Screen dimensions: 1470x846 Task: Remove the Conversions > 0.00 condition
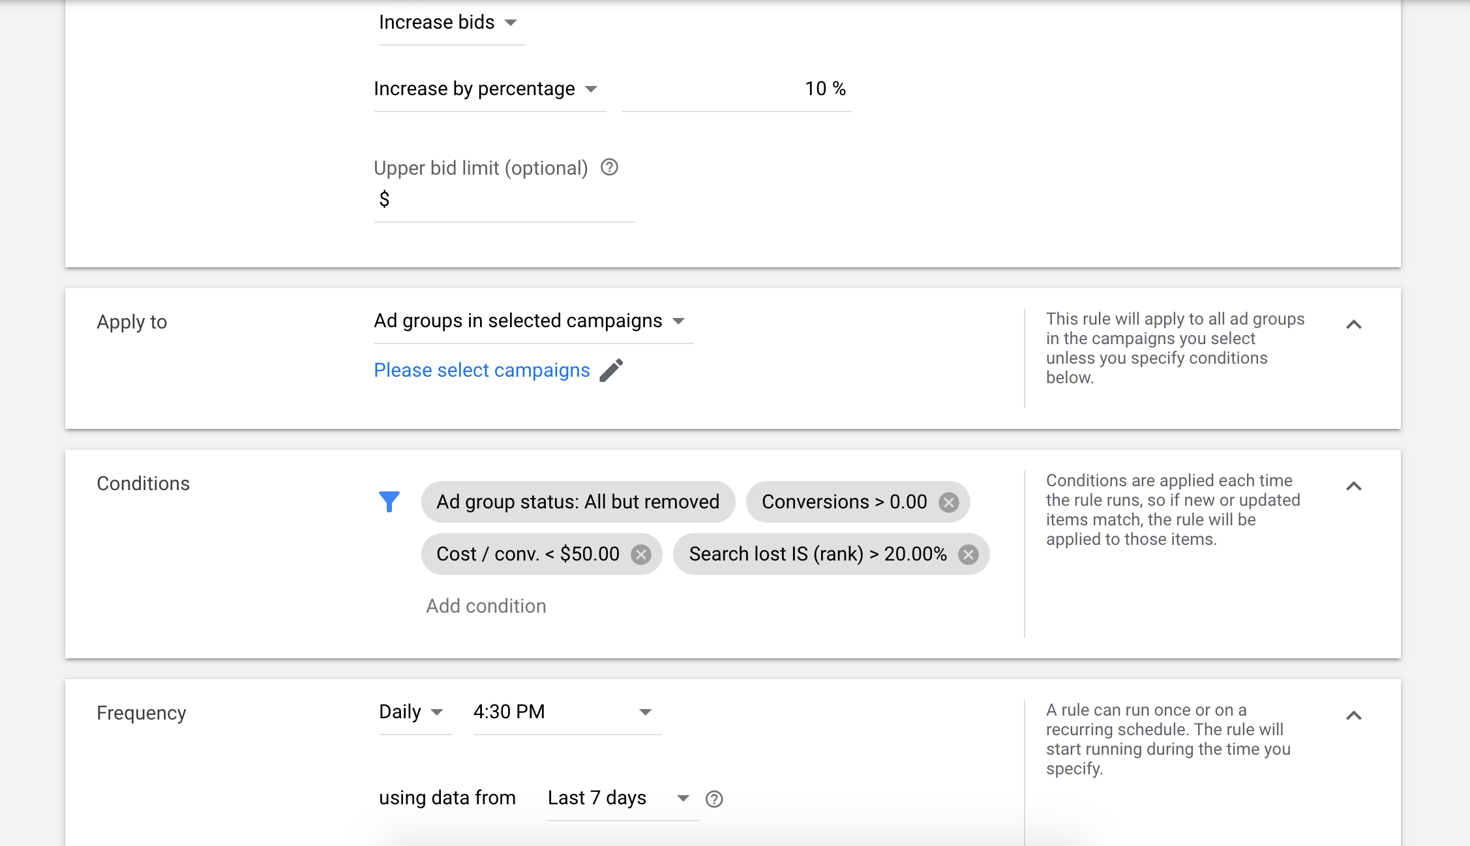point(949,502)
